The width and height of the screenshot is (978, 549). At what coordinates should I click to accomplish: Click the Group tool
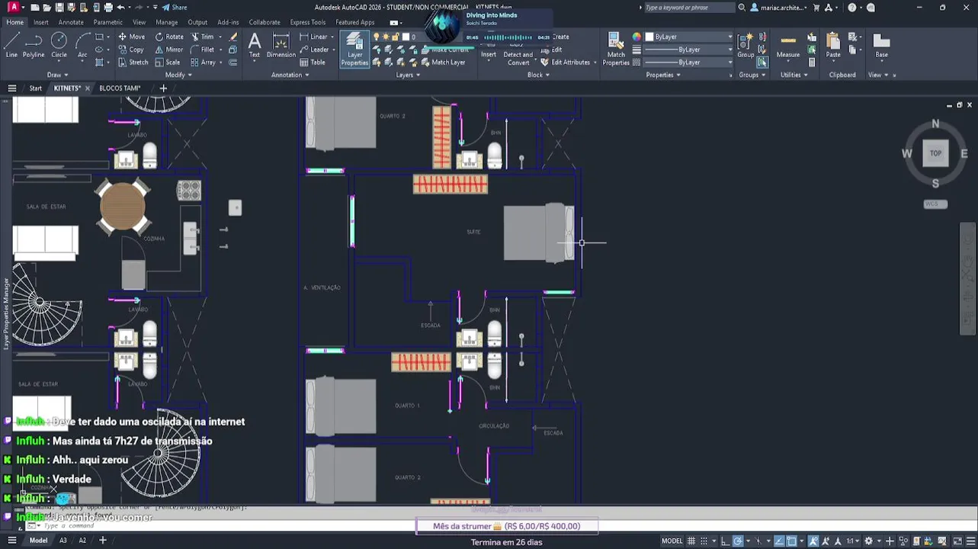[x=746, y=45]
